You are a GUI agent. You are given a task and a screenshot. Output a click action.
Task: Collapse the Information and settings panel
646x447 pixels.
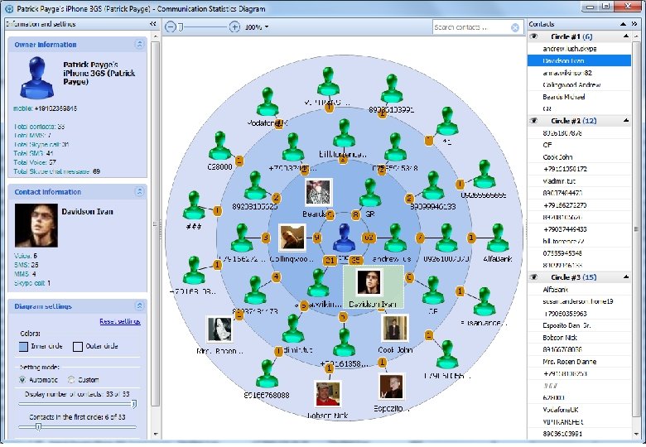coord(153,24)
